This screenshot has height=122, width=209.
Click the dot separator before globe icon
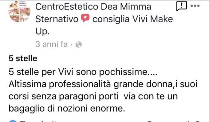point(72,45)
